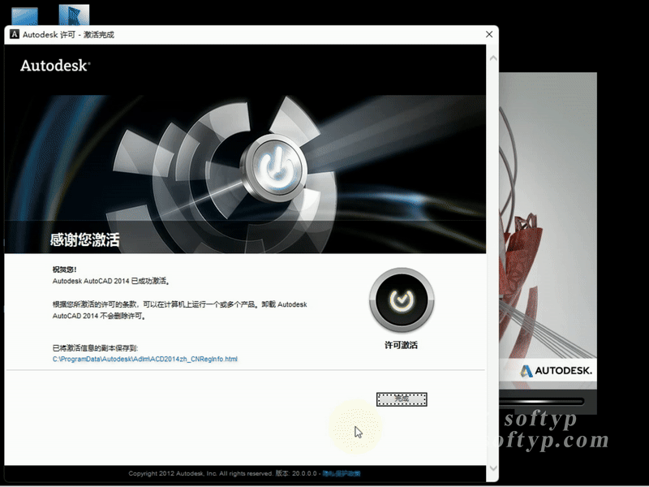Viewport: 649px width, 487px height.
Task: Click the large power button graphic
Action: point(274,168)
